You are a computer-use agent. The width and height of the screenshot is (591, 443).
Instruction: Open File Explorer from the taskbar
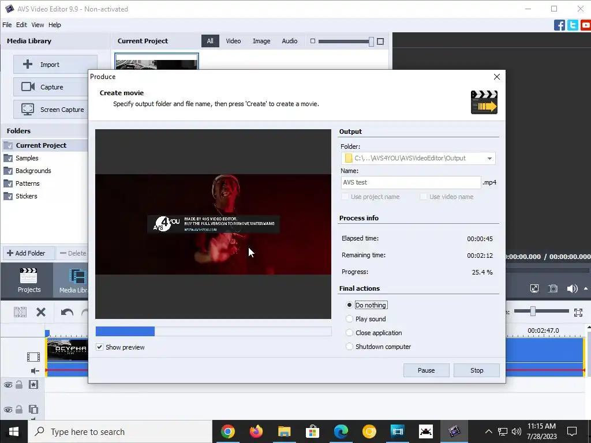tap(284, 431)
